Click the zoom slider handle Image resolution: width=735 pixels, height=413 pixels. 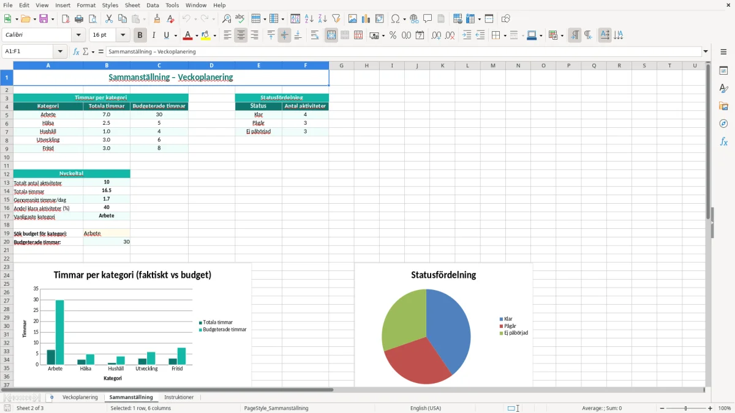[x=686, y=408]
